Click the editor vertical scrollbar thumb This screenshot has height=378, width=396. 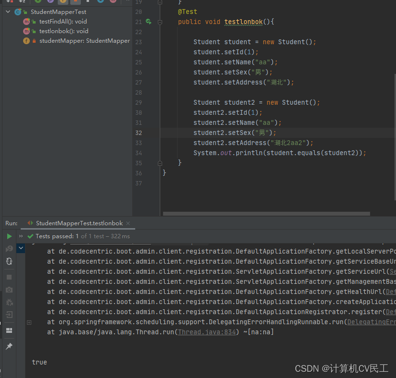[x=395, y=137]
